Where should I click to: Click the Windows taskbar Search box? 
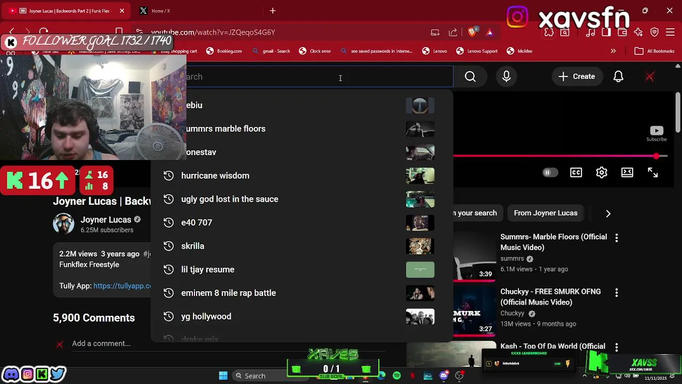[261, 376]
